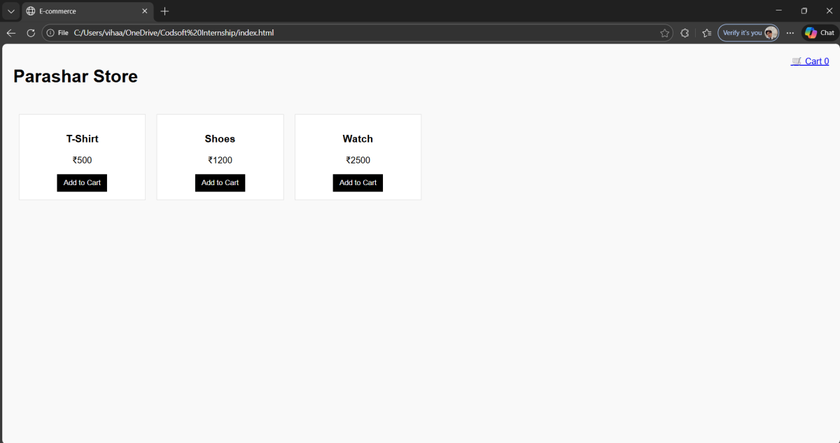Click the Parashar Store heading
This screenshot has width=840, height=443.
pos(76,76)
